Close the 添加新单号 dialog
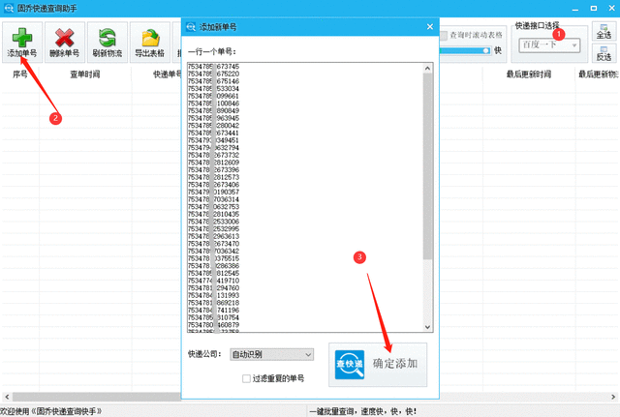This screenshot has width=620, height=417. click(x=430, y=27)
